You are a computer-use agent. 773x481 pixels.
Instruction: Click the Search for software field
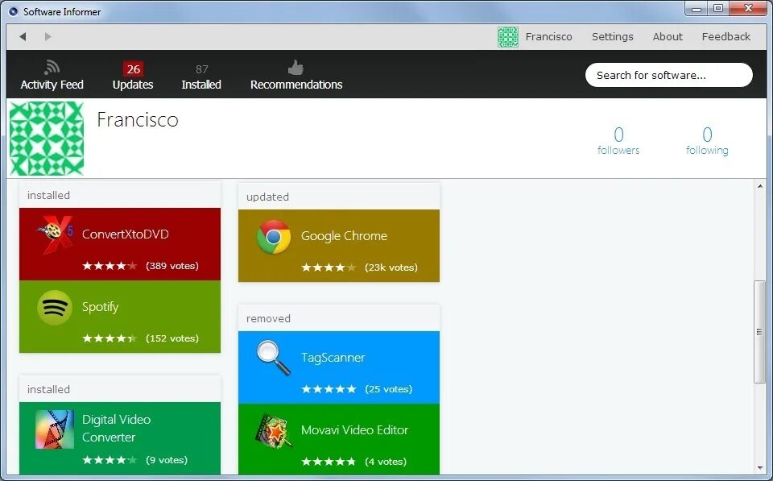tap(669, 75)
